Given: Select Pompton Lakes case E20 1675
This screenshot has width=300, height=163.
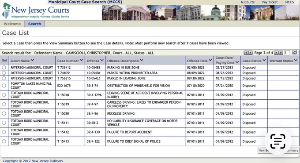Looking at the screenshot, I should pos(4,86).
